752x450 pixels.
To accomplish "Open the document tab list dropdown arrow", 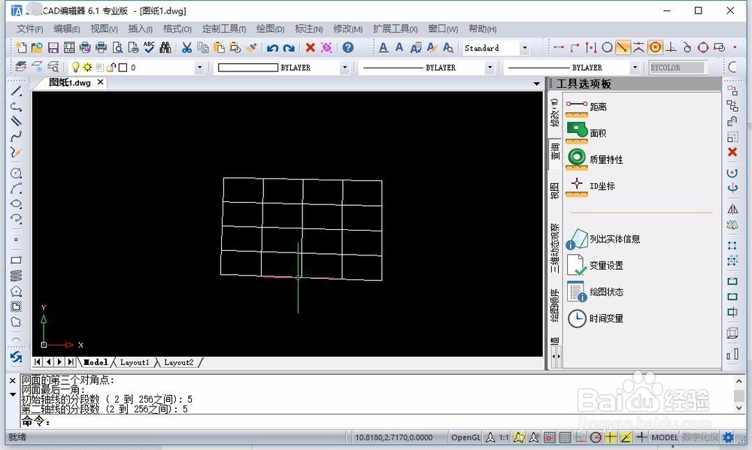I will pos(537,84).
